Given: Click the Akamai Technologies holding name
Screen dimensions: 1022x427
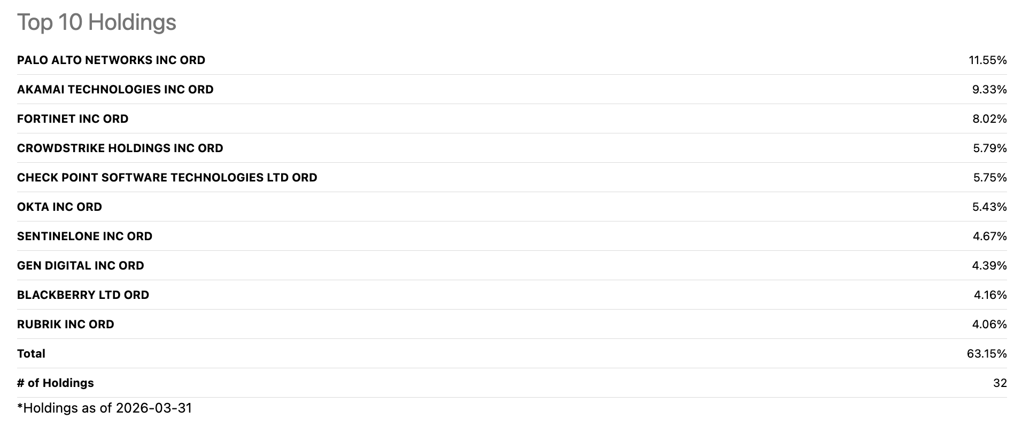Looking at the screenshot, I should (115, 90).
